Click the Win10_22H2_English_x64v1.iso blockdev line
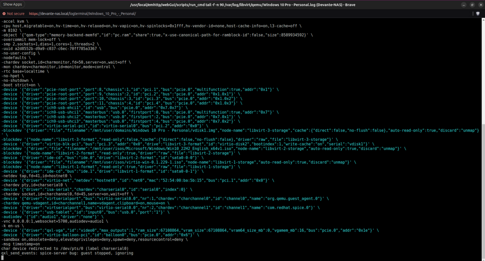Screen dimensions: 485x261 [x=204, y=149]
